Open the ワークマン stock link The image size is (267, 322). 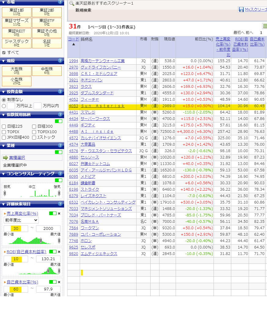90,228
